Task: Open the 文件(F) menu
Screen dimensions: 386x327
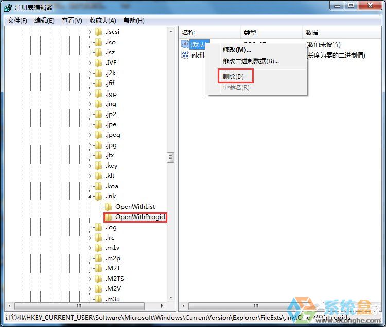Action: pyautogui.click(x=17, y=21)
